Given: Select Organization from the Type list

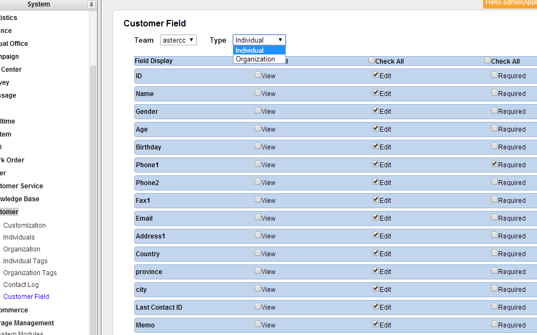Looking at the screenshot, I should tap(256, 59).
